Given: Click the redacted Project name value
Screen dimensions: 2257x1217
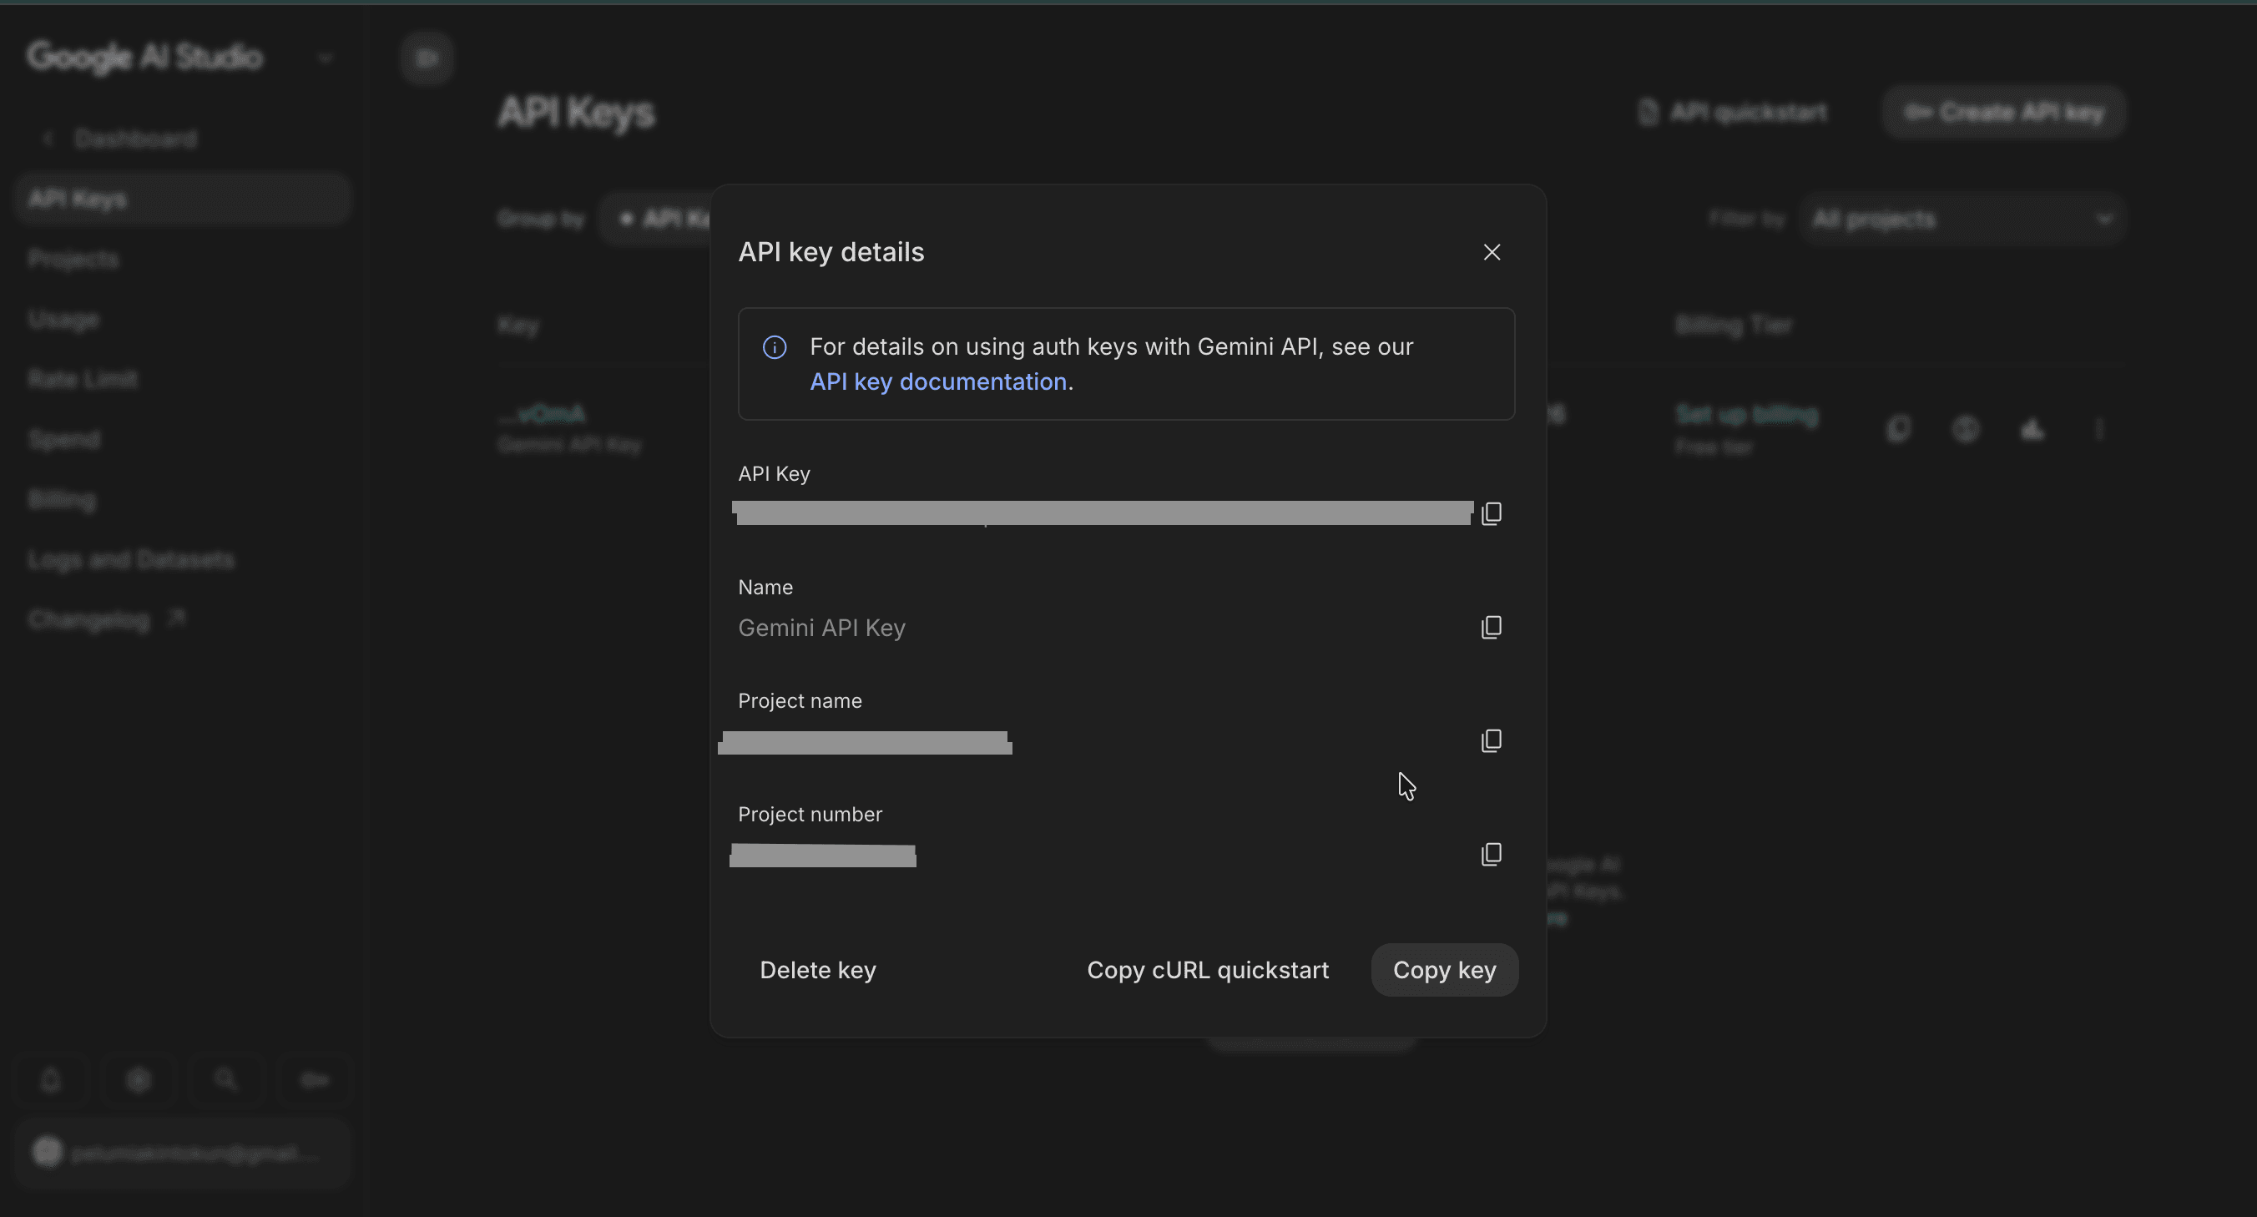Looking at the screenshot, I should pyautogui.click(x=865, y=742).
